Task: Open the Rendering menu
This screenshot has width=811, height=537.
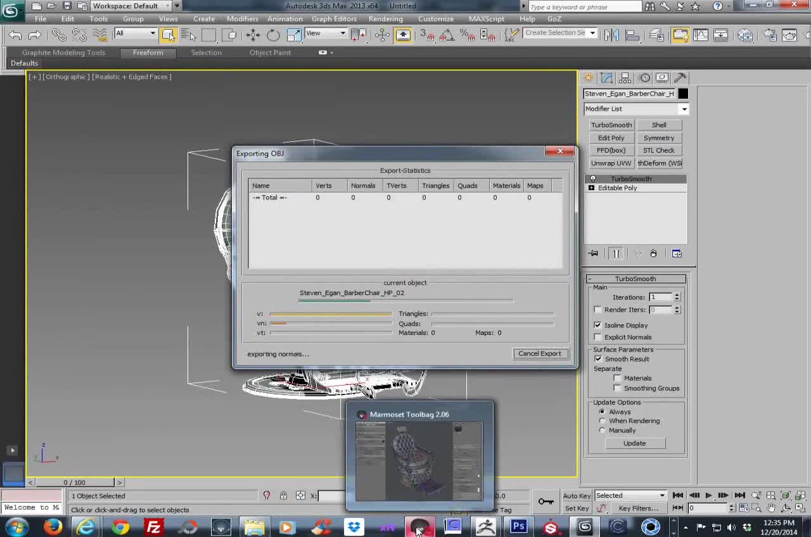Action: (385, 19)
